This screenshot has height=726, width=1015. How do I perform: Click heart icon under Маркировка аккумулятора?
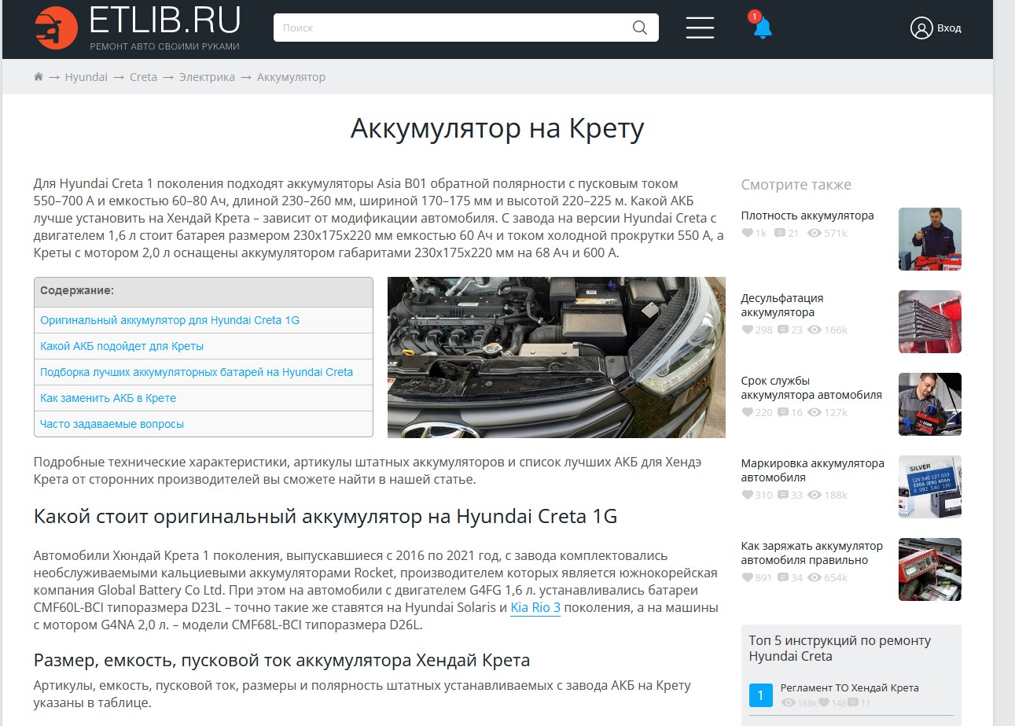pyautogui.click(x=747, y=496)
